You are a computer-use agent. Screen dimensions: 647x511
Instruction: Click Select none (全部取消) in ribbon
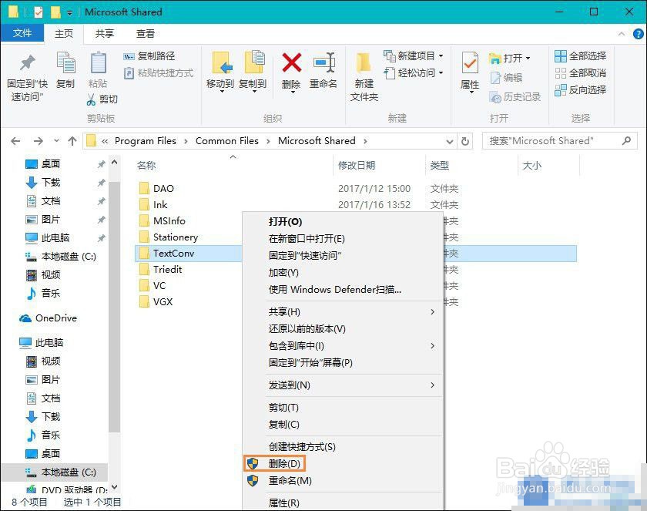point(580,73)
